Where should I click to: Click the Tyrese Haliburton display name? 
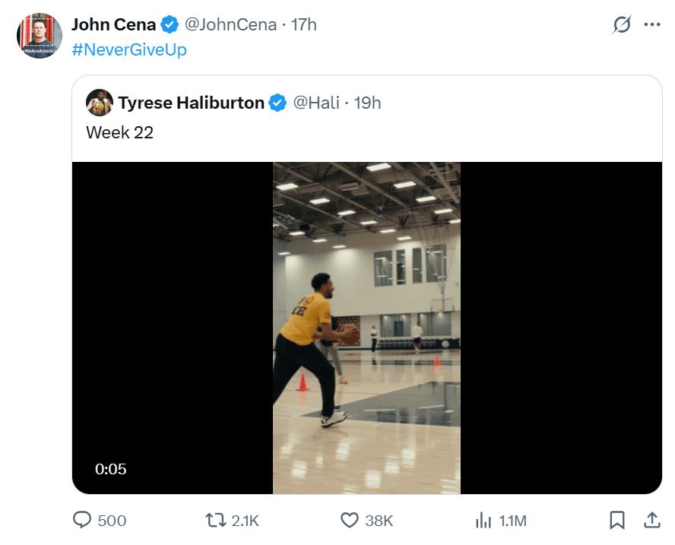coord(192,103)
